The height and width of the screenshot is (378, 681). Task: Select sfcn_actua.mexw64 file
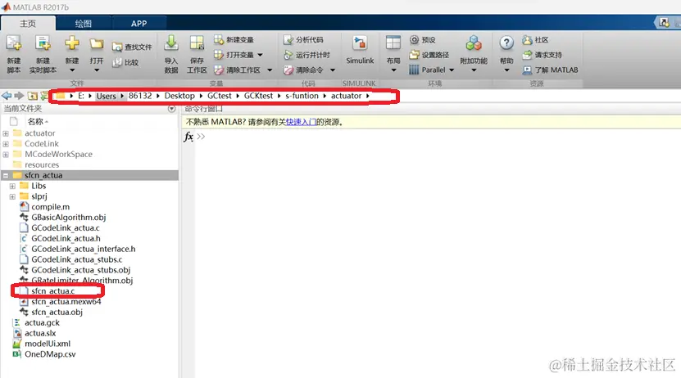pyautogui.click(x=66, y=302)
